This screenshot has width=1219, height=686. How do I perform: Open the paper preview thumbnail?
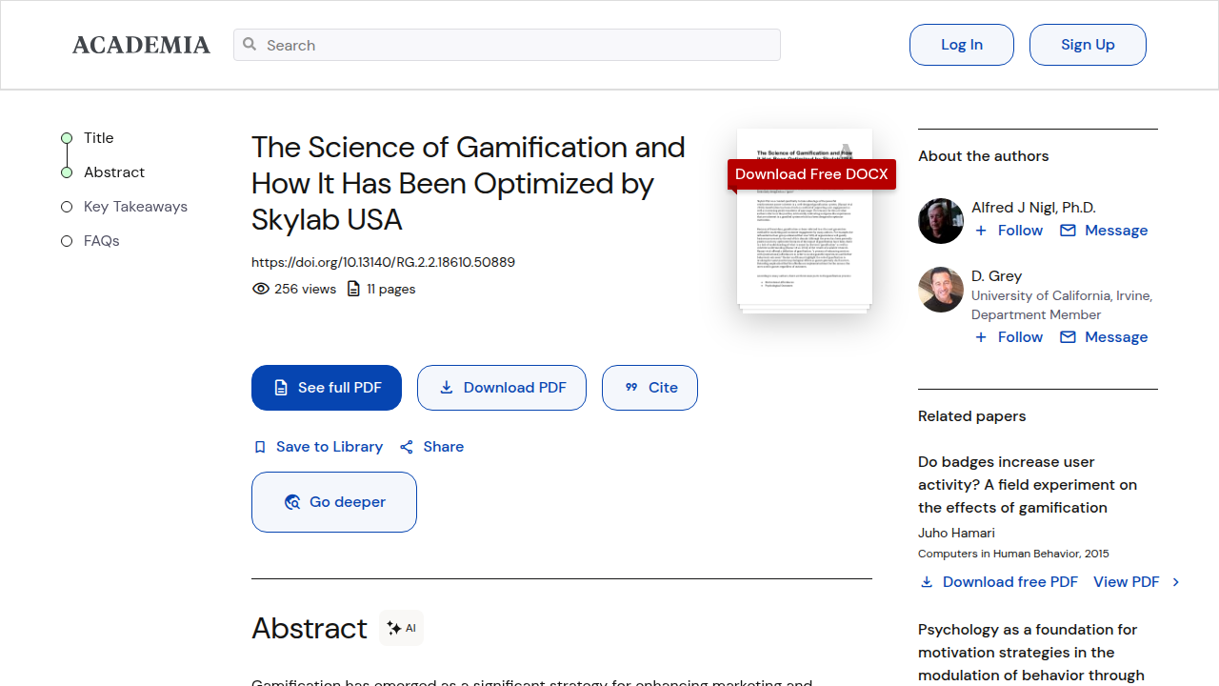click(805, 220)
